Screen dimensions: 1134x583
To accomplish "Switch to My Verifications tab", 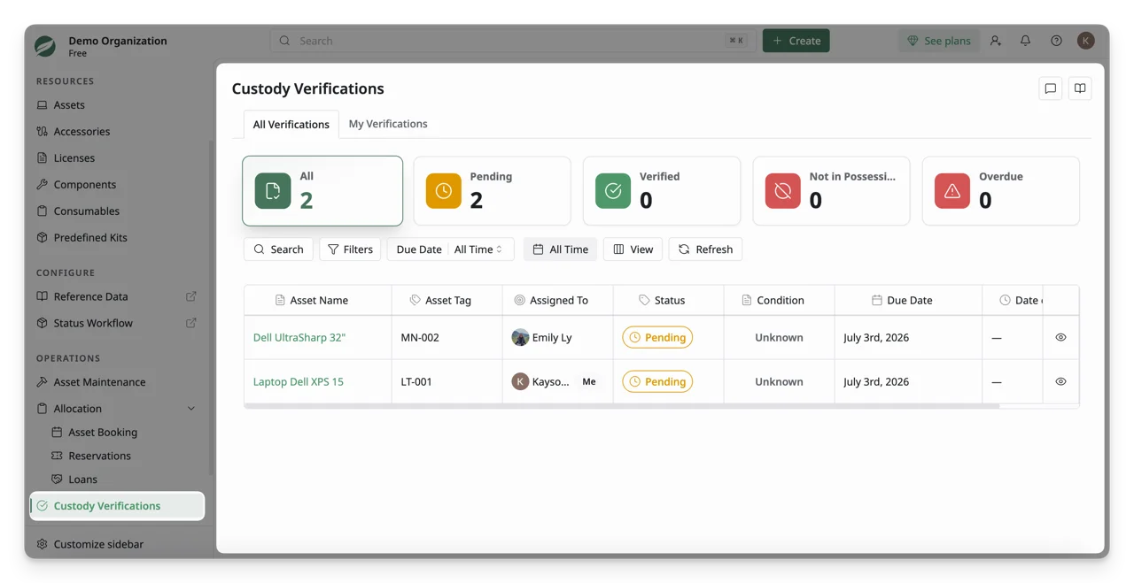I will 388,124.
